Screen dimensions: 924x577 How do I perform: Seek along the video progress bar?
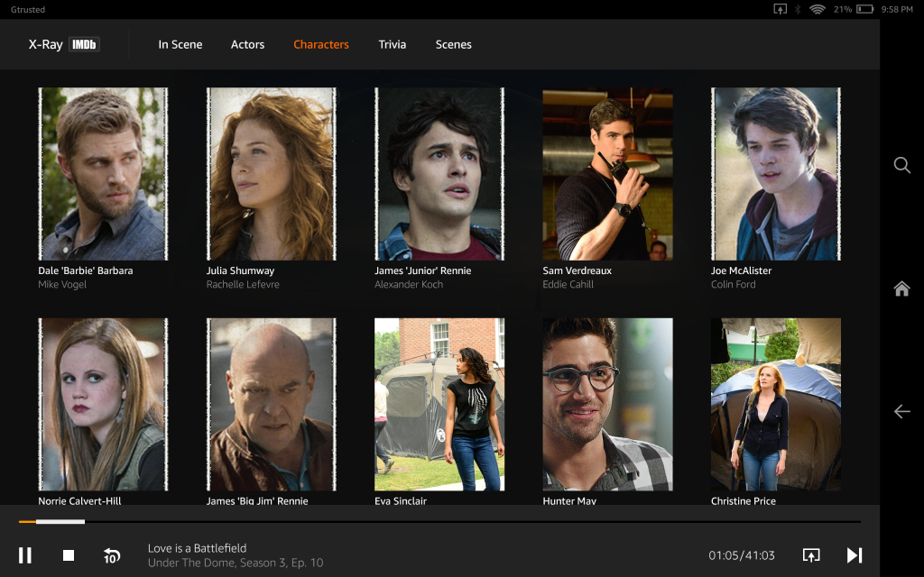click(439, 522)
